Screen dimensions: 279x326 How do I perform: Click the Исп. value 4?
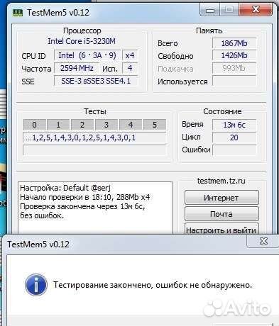tap(130, 68)
